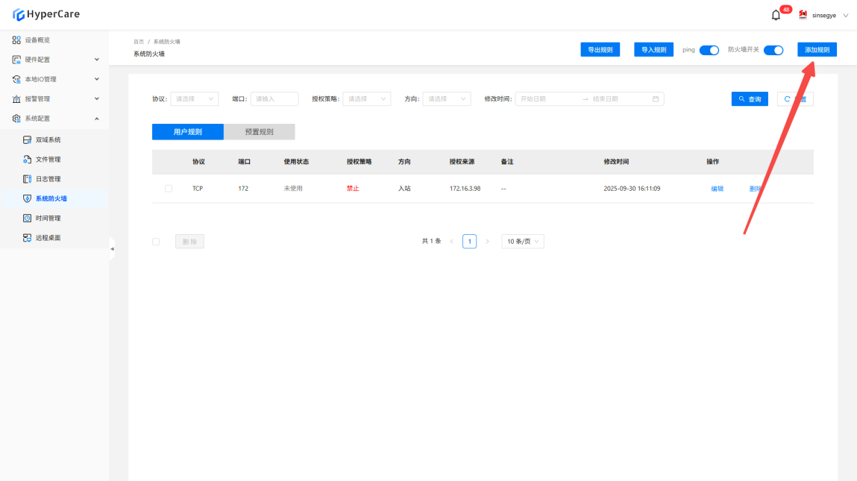
Task: Open 设备概览 from the sidebar
Action: point(37,40)
